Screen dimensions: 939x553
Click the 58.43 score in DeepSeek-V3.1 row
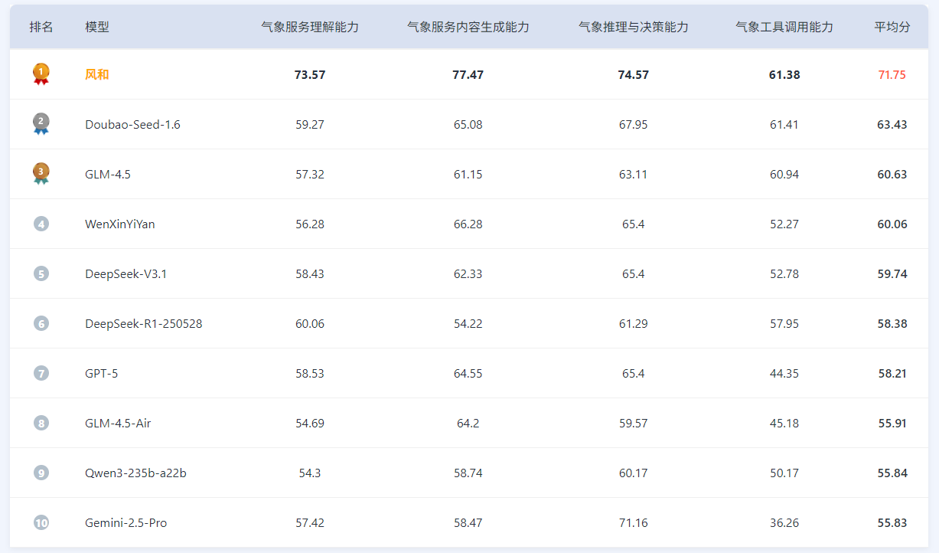coord(310,273)
